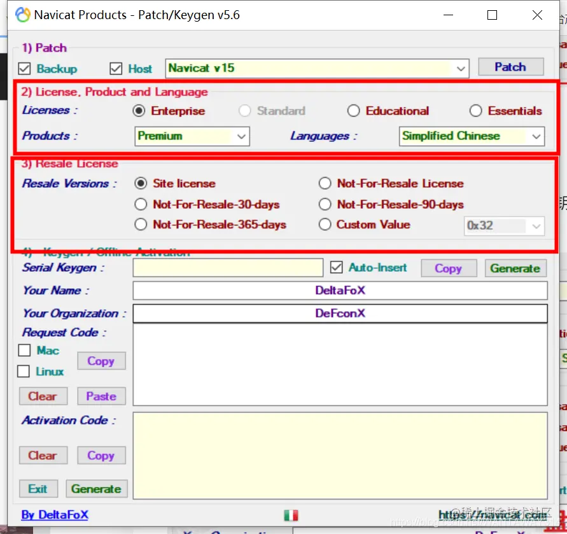Clear the request code

pos(43,396)
